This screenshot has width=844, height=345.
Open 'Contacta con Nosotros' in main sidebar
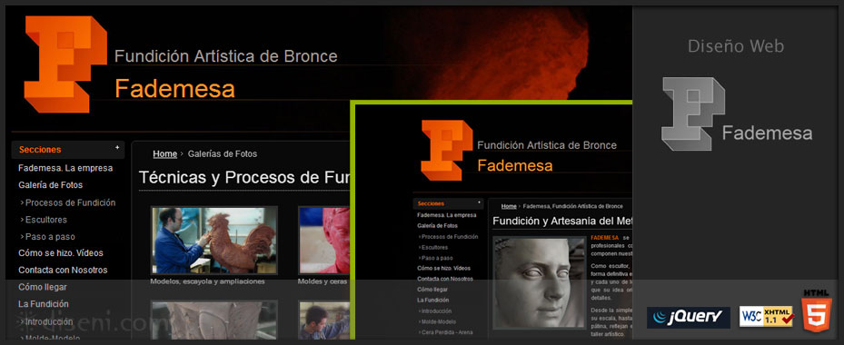click(63, 271)
